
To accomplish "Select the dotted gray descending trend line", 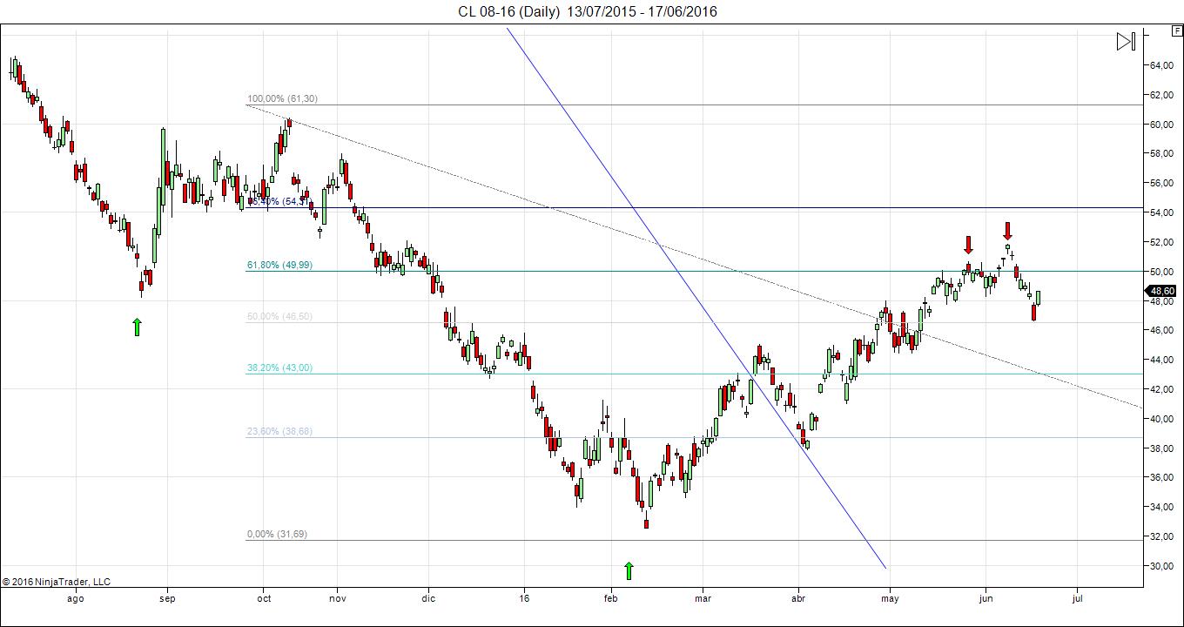I will pyautogui.click(x=694, y=256).
